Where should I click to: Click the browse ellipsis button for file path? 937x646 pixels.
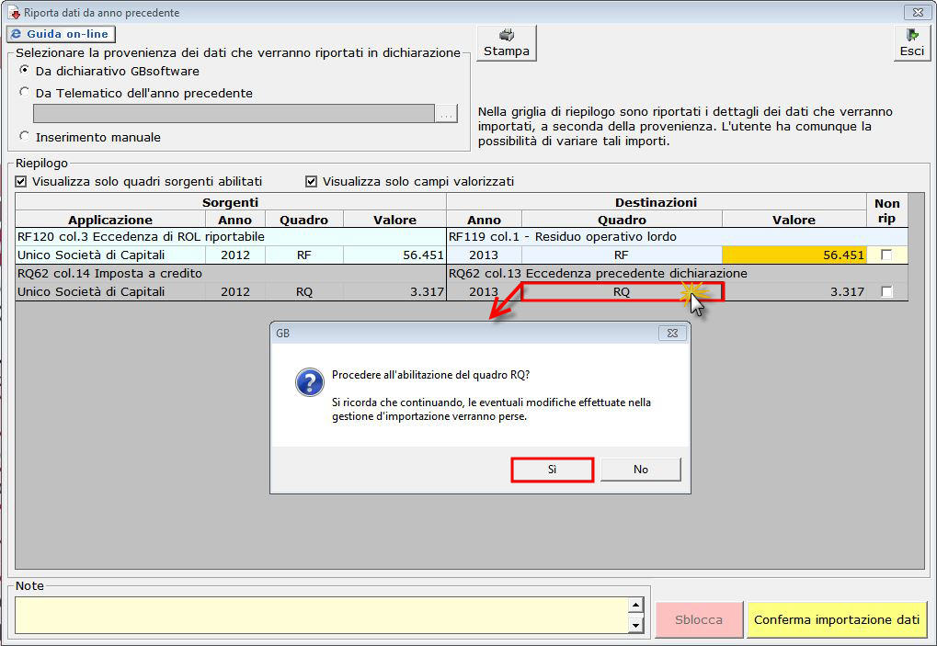446,114
